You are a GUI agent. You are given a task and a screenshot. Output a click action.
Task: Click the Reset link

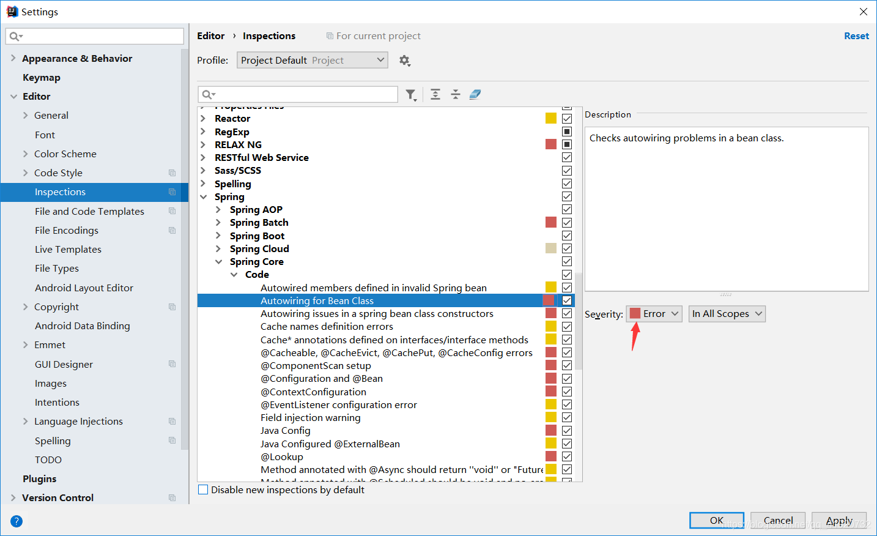point(856,36)
